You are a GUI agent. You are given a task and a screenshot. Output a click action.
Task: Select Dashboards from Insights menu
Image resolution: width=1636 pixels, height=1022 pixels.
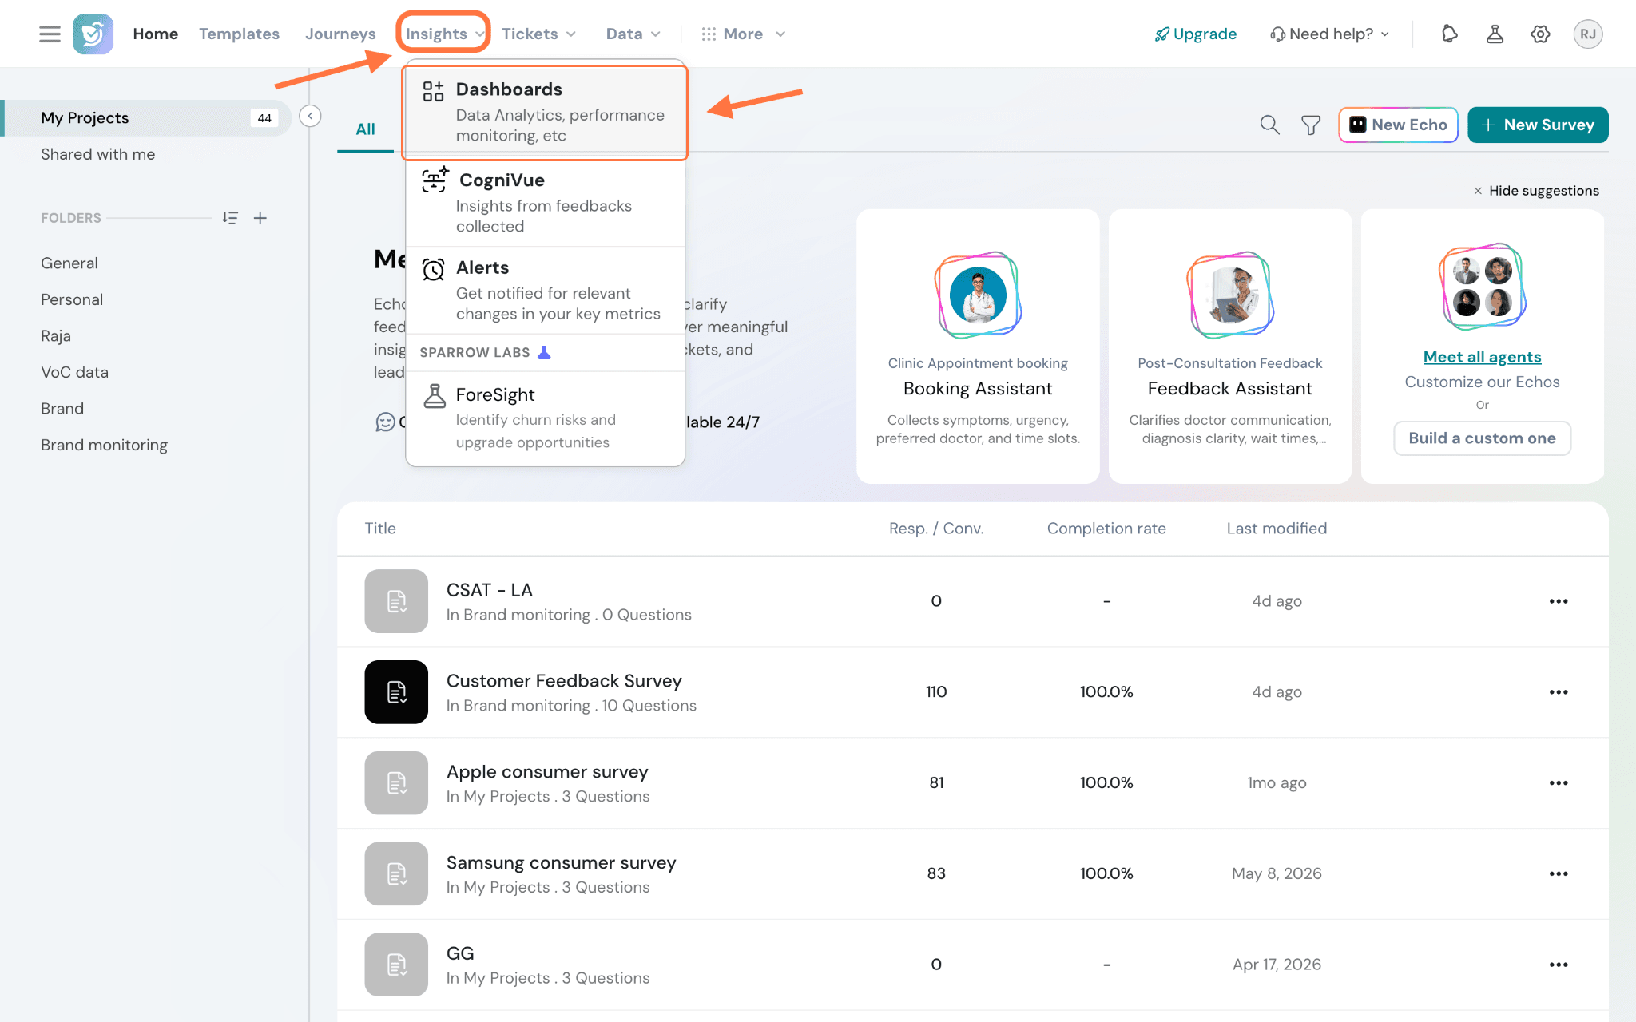(545, 112)
